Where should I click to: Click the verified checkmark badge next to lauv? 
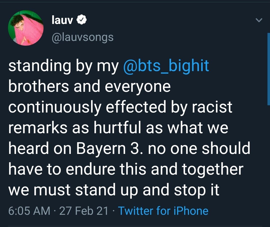point(82,19)
